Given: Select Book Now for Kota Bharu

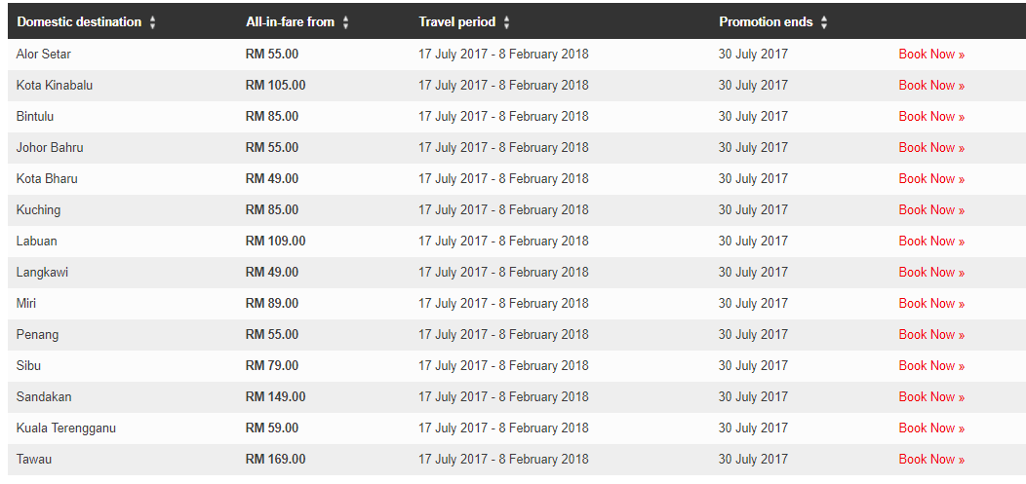Looking at the screenshot, I should pyautogui.click(x=930, y=179).
